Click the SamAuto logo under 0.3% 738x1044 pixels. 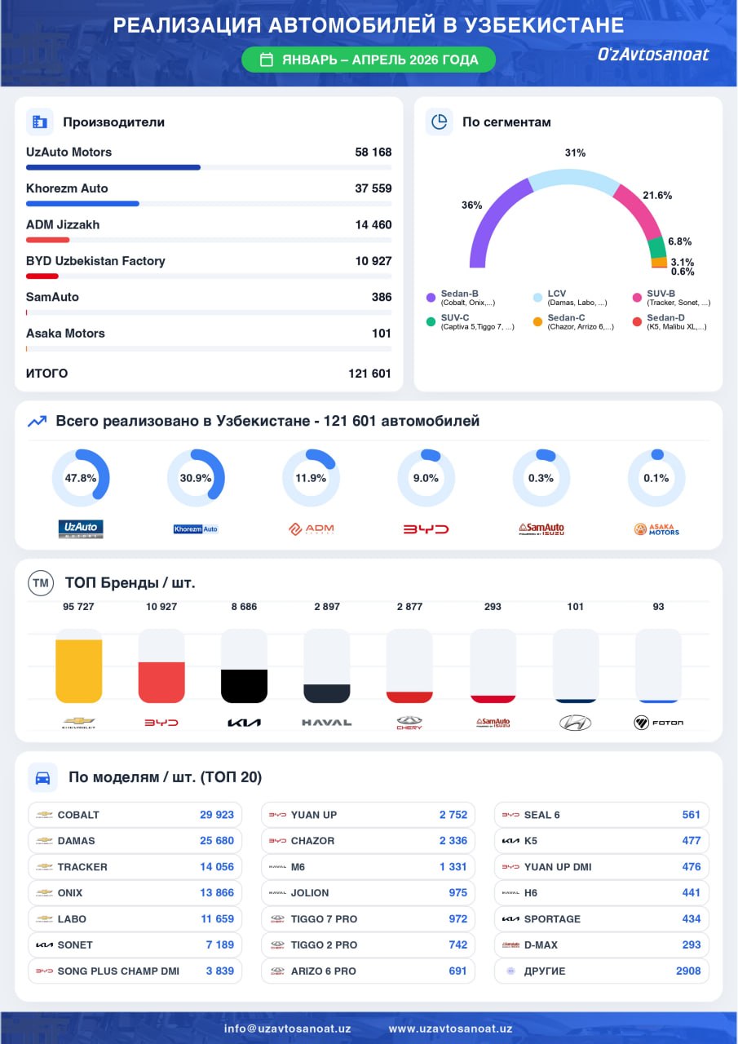pos(541,529)
